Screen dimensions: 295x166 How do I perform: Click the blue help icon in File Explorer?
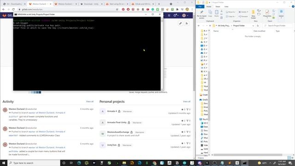[293, 6]
